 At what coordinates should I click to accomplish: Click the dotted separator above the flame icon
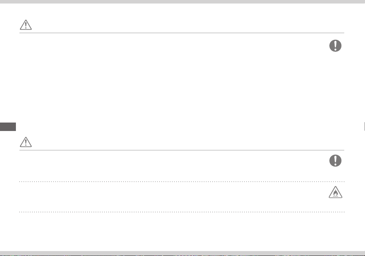182,182
